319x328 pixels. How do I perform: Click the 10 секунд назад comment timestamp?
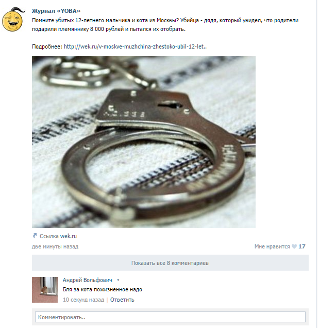point(83,300)
